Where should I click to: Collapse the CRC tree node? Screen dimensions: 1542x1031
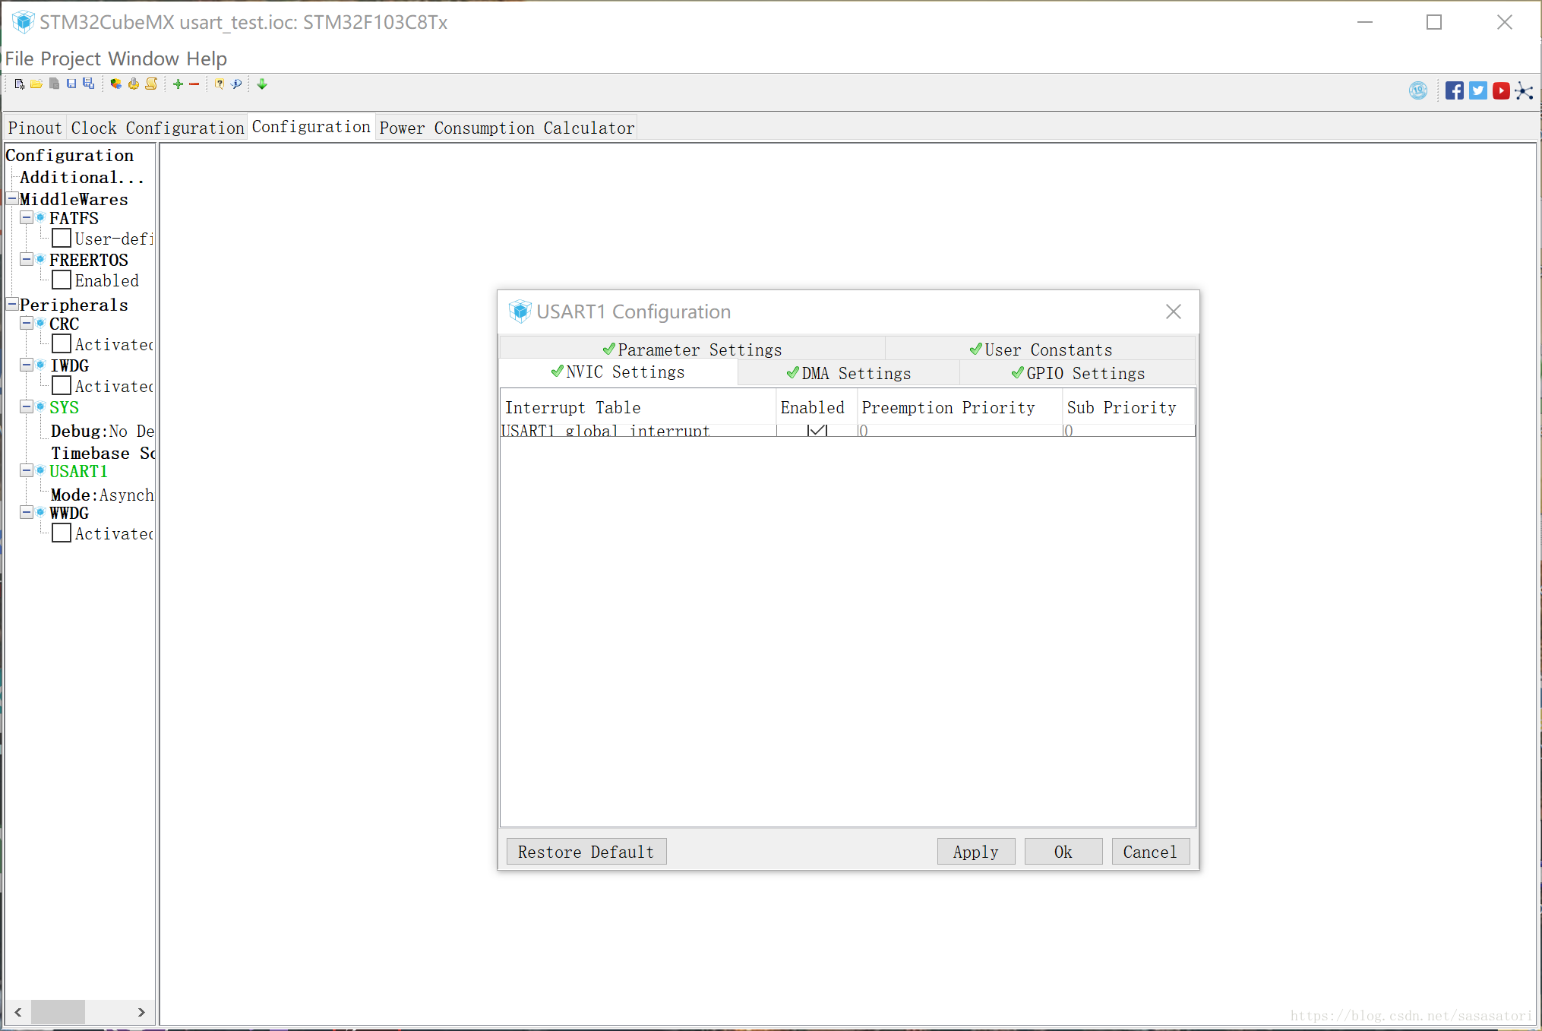coord(27,324)
